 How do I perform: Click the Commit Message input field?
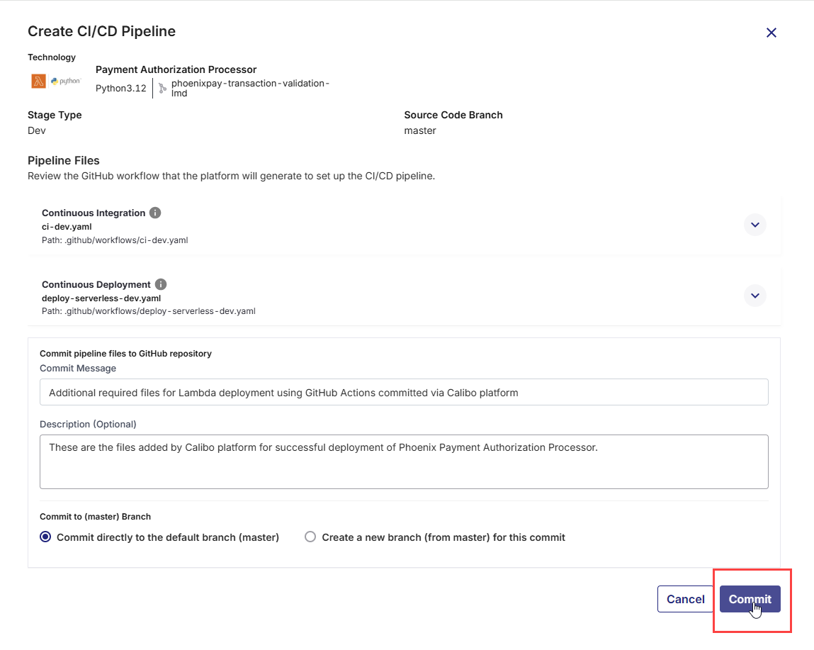404,392
